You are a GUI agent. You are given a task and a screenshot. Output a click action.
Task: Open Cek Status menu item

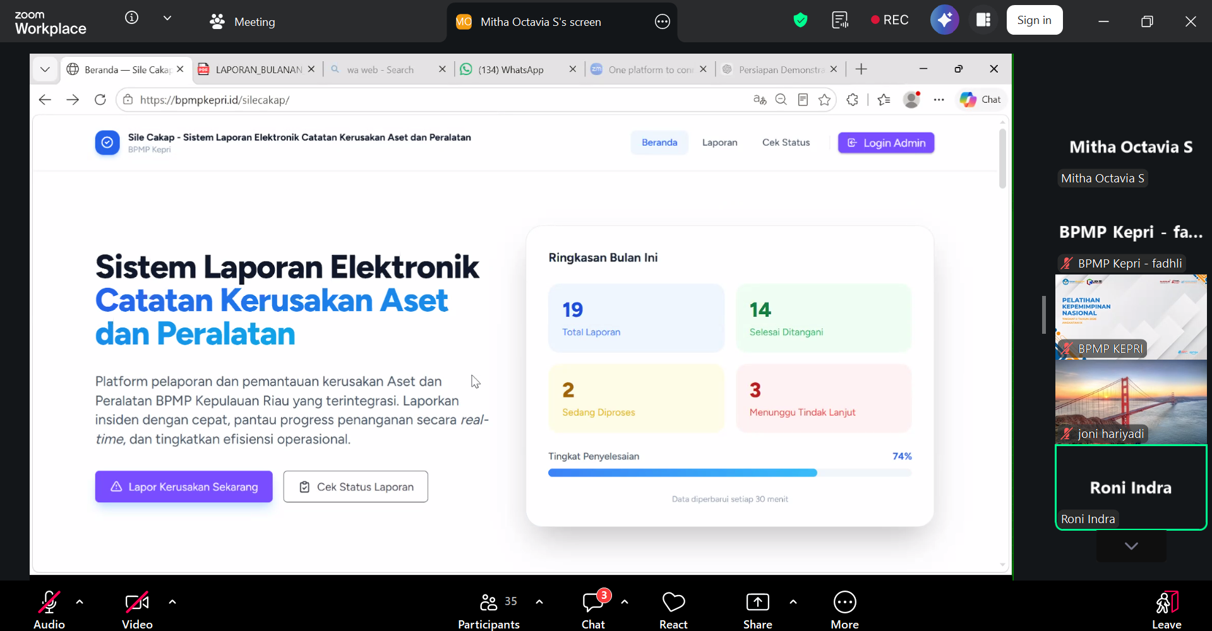click(x=786, y=143)
